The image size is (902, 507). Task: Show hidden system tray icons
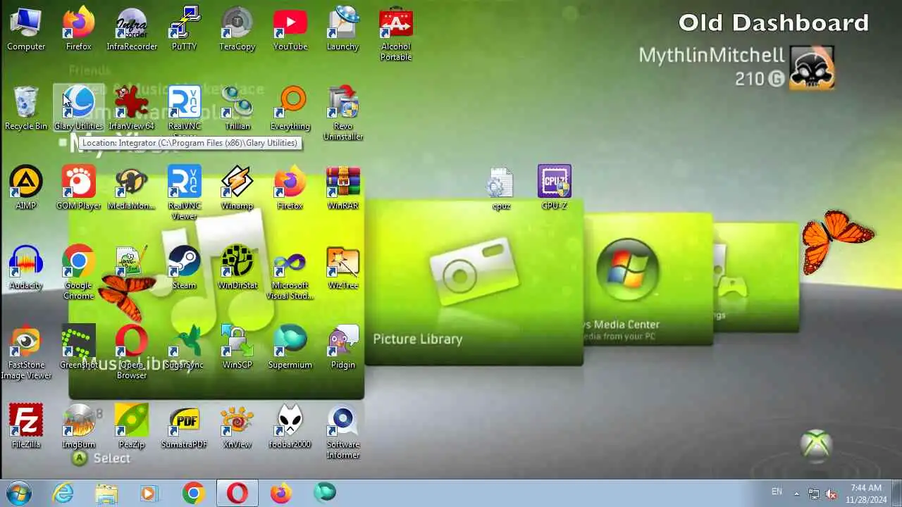(x=796, y=493)
